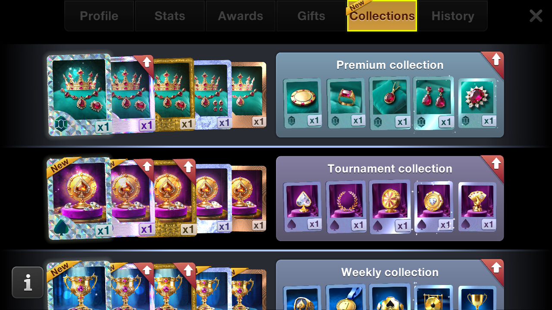View the History tab
Image resolution: width=552 pixels, height=310 pixels.
(x=453, y=16)
